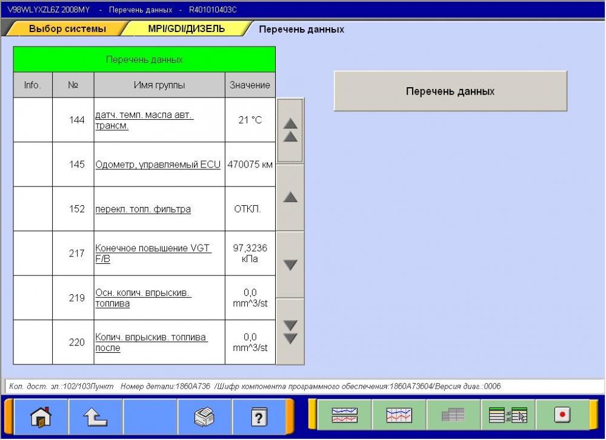Select row number 152 cell
Viewport: 606px width, 440px height.
click(x=73, y=209)
